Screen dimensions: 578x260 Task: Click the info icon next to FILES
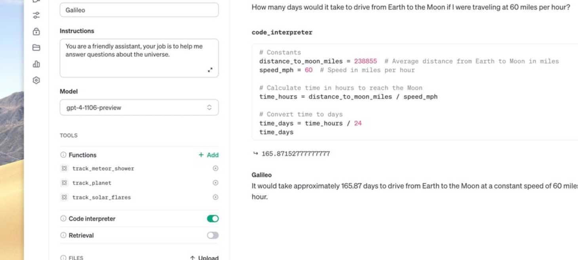point(64,257)
